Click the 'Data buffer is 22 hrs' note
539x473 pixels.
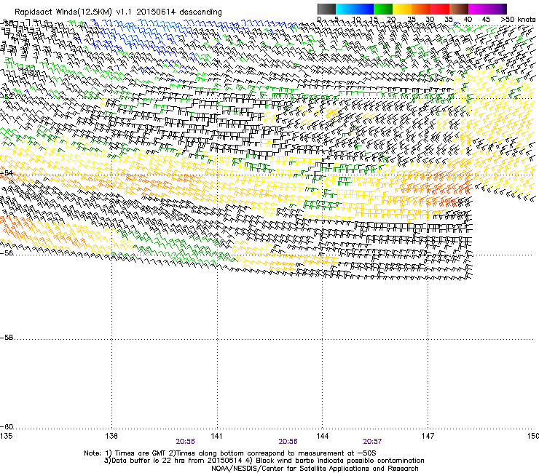264,461
